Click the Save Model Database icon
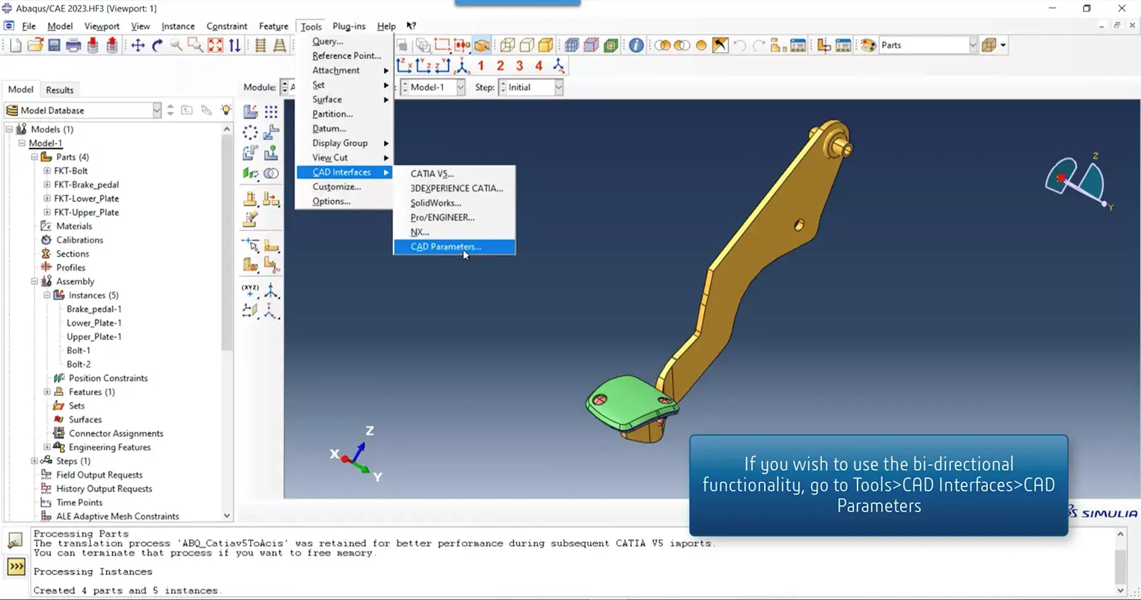Image resolution: width=1141 pixels, height=600 pixels. 54,45
